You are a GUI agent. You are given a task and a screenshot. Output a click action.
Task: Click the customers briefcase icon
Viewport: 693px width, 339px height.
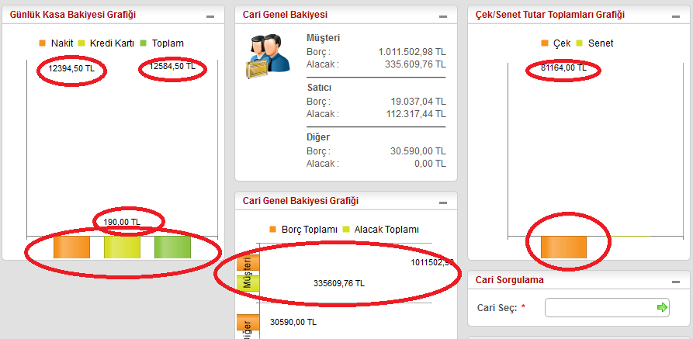coord(268,57)
